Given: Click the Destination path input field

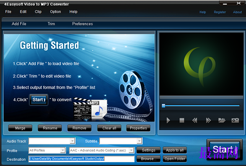Looking at the screenshot, I should pos(81,159).
